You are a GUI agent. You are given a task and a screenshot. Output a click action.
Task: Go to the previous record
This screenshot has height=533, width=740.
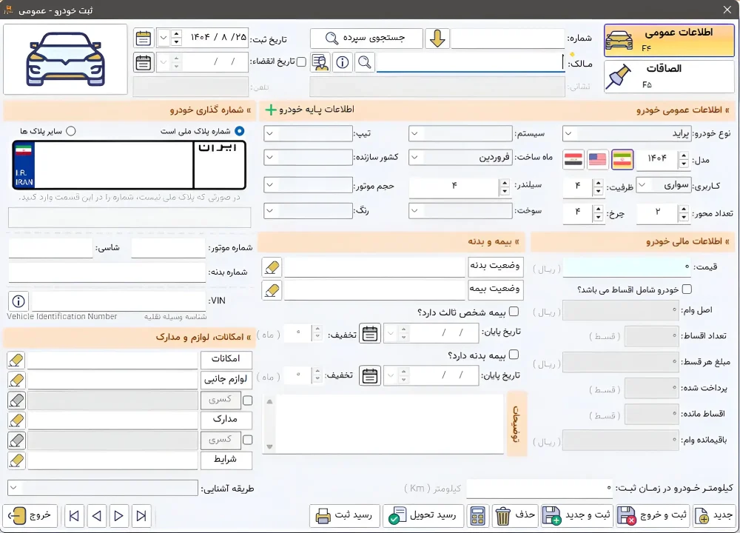tap(97, 516)
